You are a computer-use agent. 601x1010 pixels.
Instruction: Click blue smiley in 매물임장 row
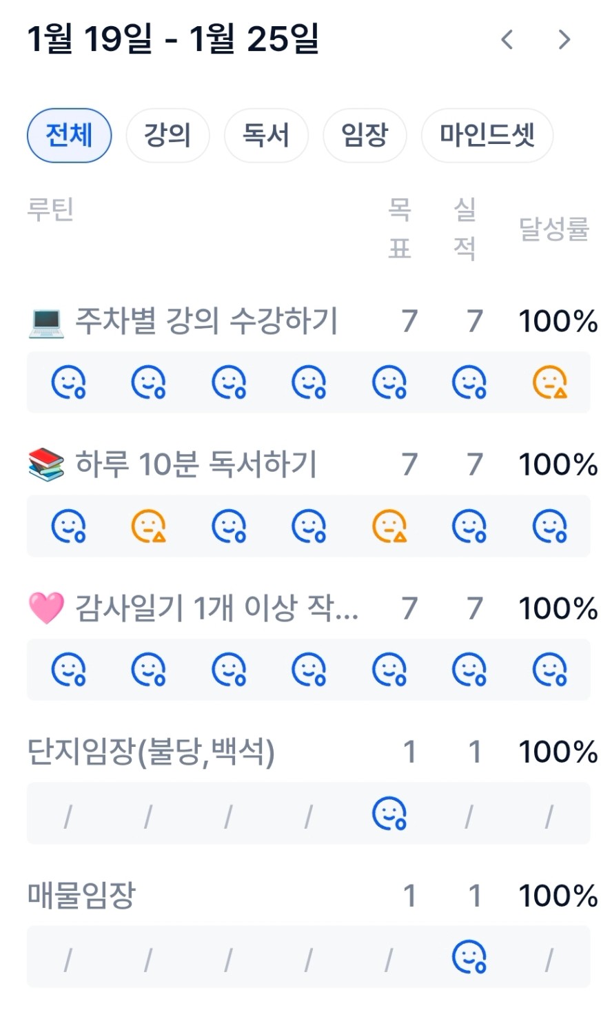[x=469, y=958]
